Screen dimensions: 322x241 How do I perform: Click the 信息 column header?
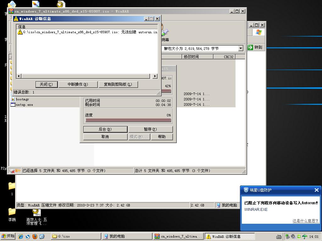coord(87,27)
